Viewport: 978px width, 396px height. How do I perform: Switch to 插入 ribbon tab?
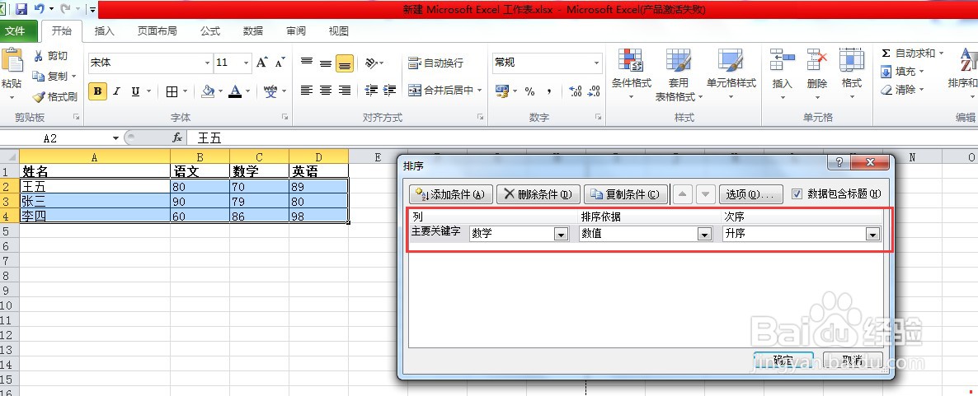pos(104,31)
